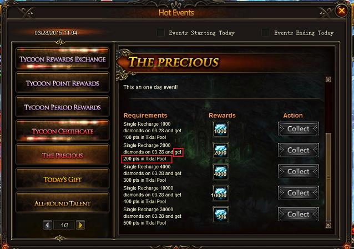354x249 pixels.
Task: Collect the 30000 diamonds recharge reward
Action: coord(298,214)
